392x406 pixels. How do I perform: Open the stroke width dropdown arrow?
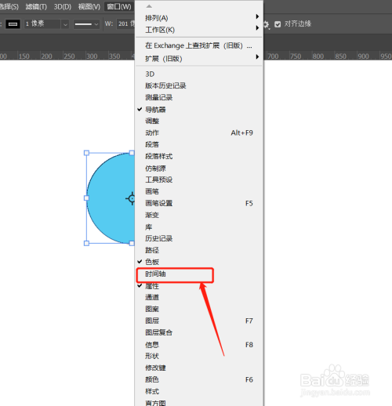pos(65,24)
